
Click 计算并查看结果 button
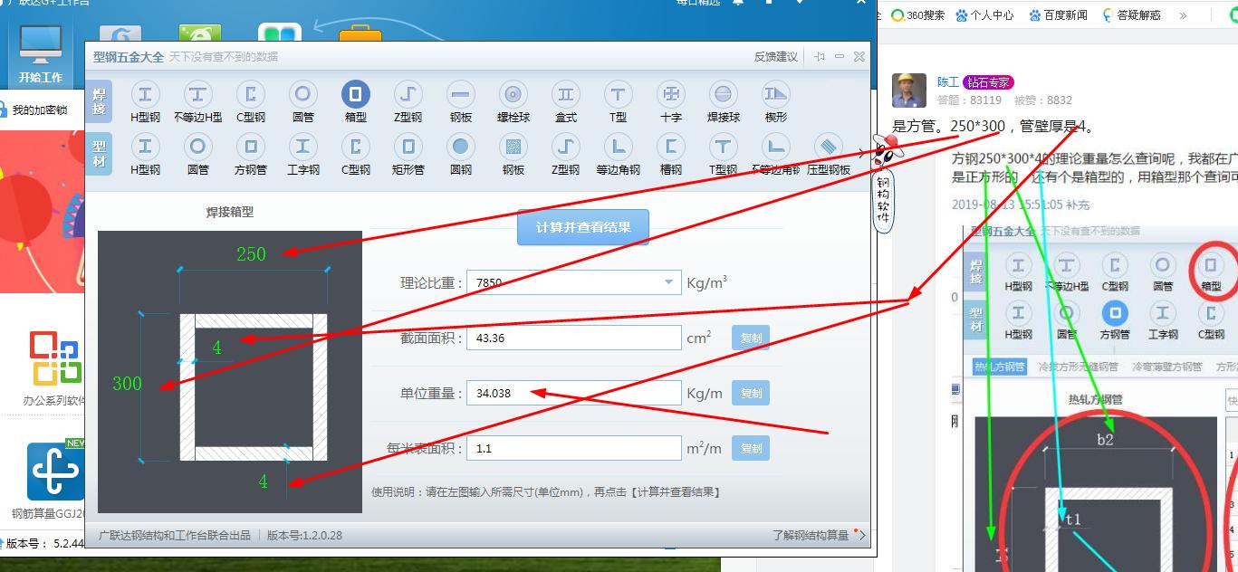(583, 227)
